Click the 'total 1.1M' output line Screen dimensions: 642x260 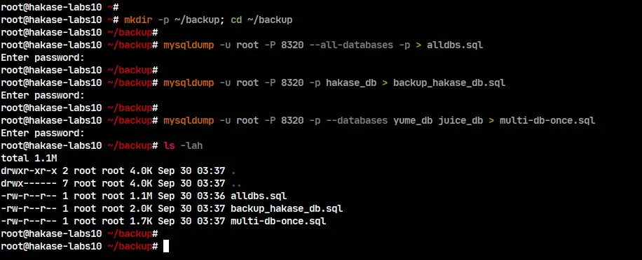coord(29,158)
